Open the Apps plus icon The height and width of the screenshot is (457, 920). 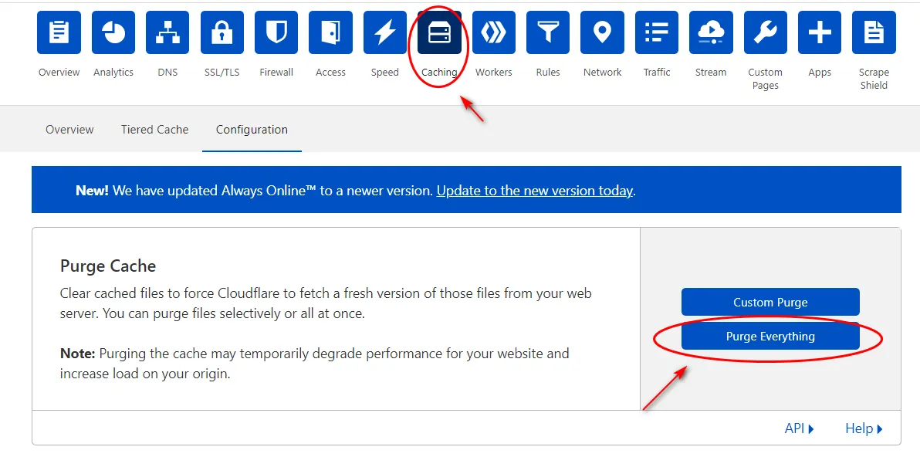tap(820, 32)
